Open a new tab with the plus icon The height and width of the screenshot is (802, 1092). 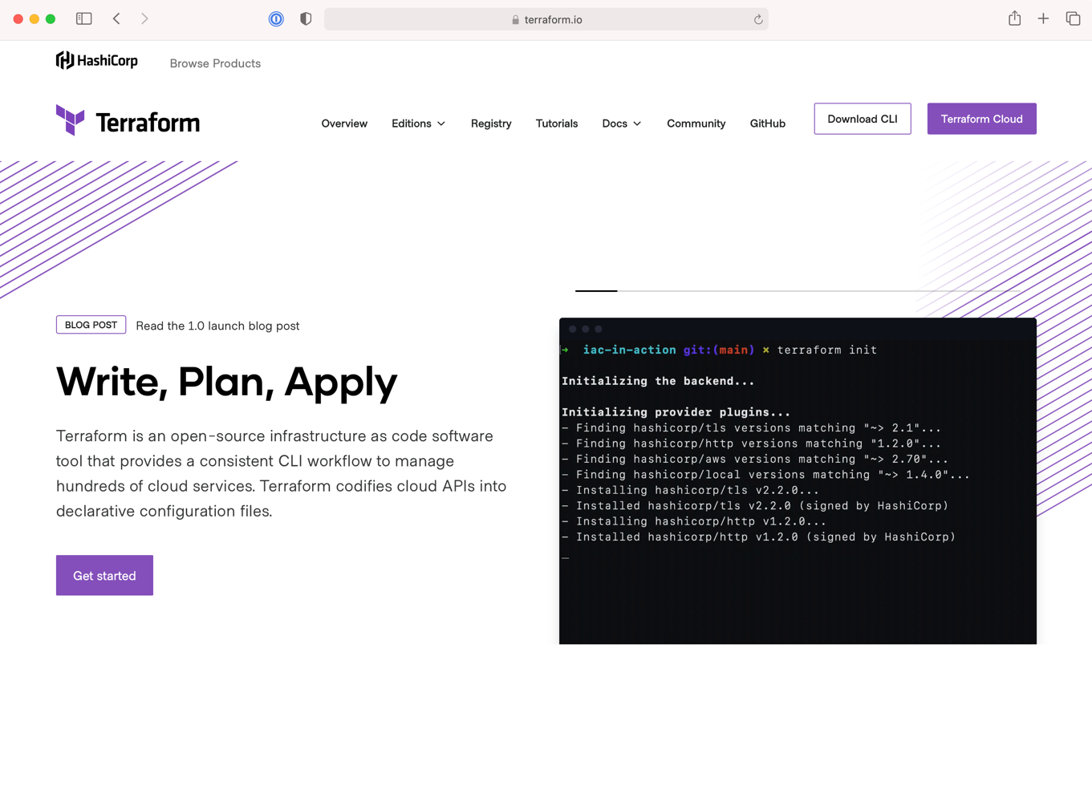point(1043,18)
